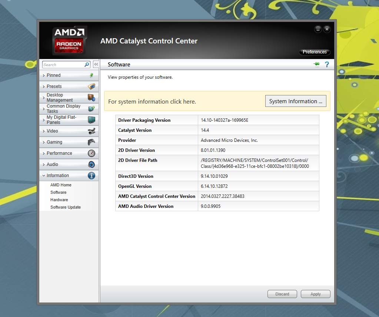Collapse the Information section
The height and width of the screenshot is (317, 379).
tap(69, 176)
